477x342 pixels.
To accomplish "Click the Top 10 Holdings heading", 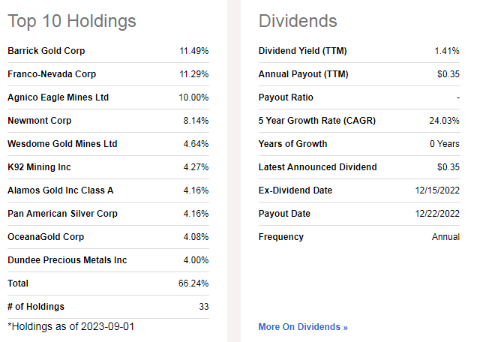I will pyautogui.click(x=72, y=21).
